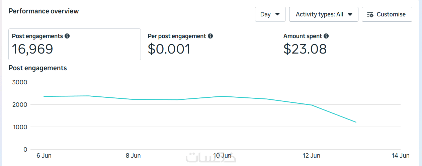This screenshot has width=422, height=166.
Task: Click the chart line point at 10 Jun
Action: point(222,96)
